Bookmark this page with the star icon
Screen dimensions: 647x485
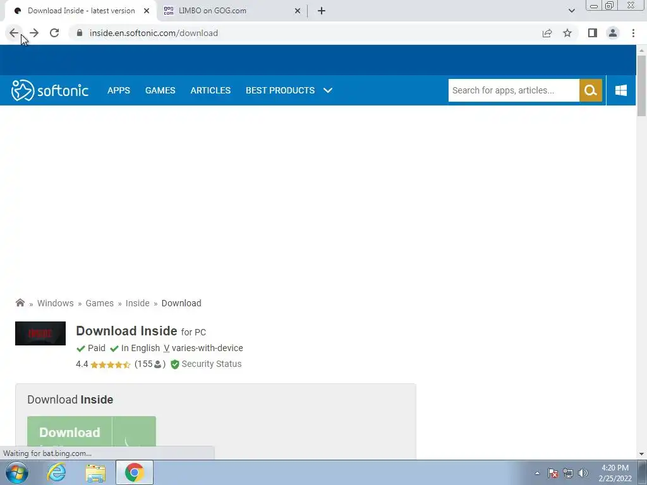tap(567, 33)
